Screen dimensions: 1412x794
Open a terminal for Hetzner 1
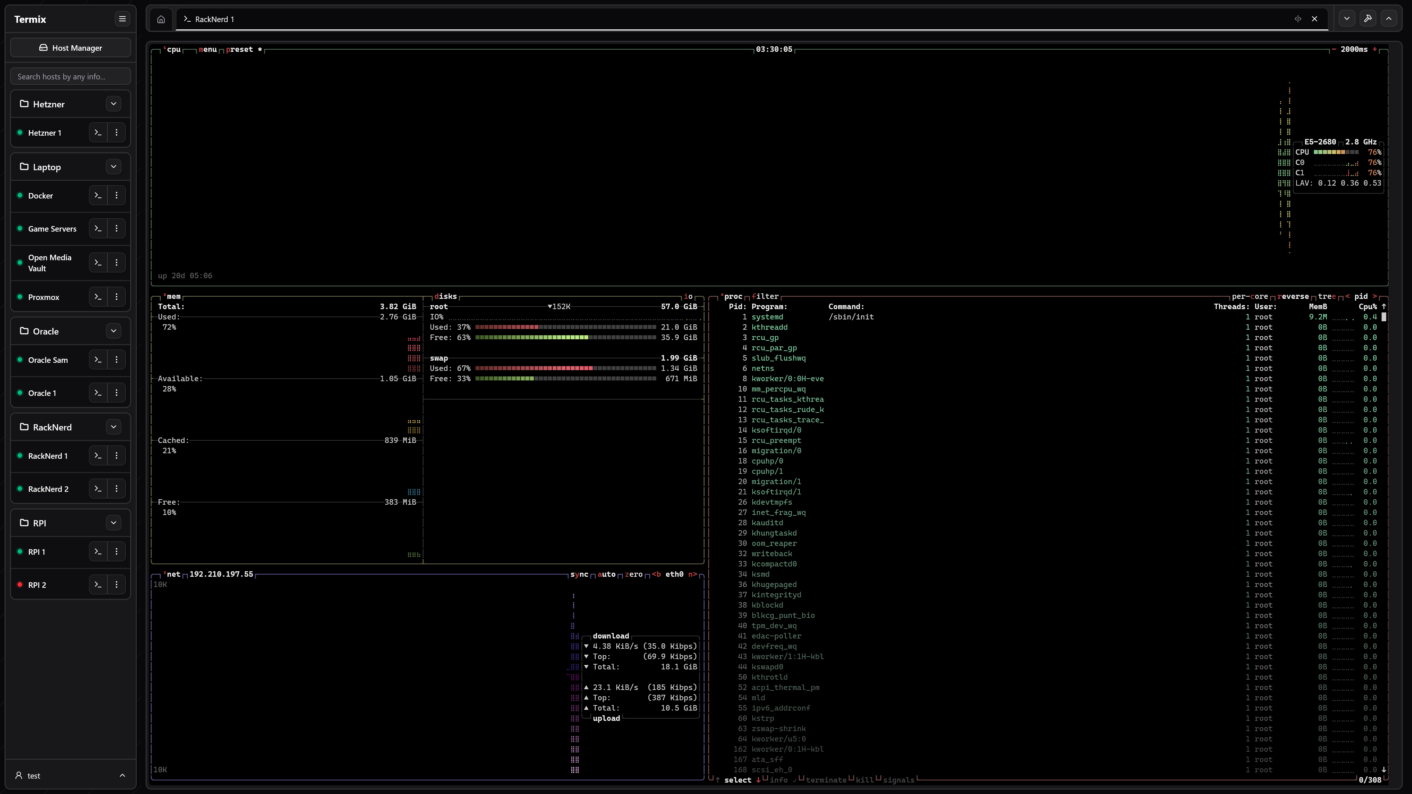tap(98, 133)
